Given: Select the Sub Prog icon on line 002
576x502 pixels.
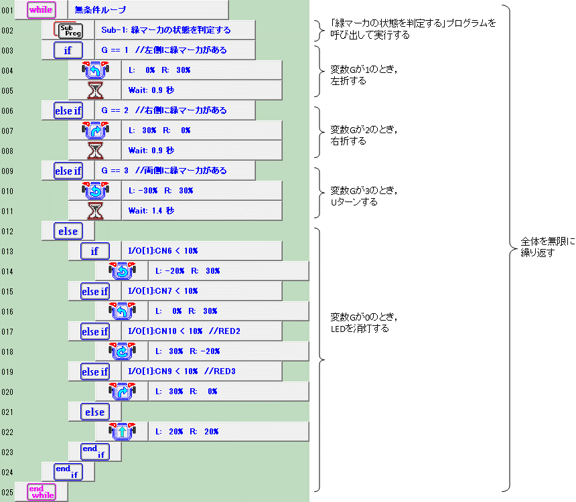Looking at the screenshot, I should coord(68,30).
